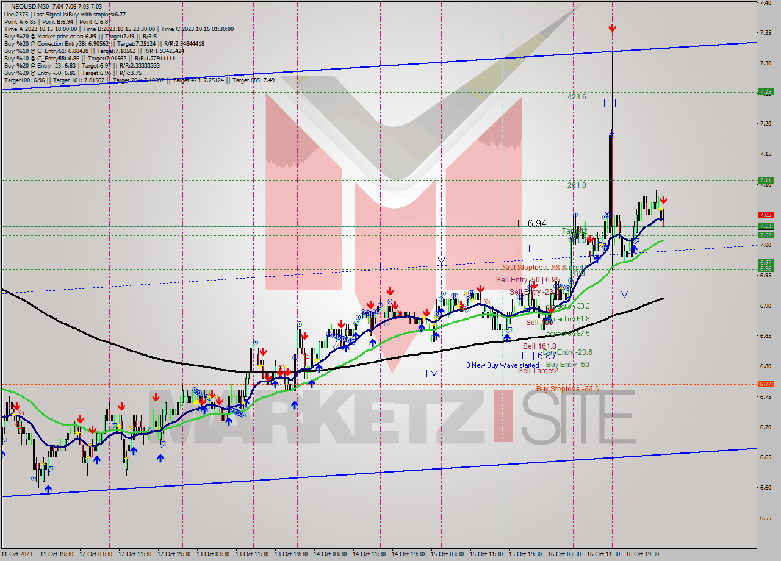This screenshot has width=781, height=561.
Task: Click the 6.80 price axis label
Action: (x=765, y=366)
